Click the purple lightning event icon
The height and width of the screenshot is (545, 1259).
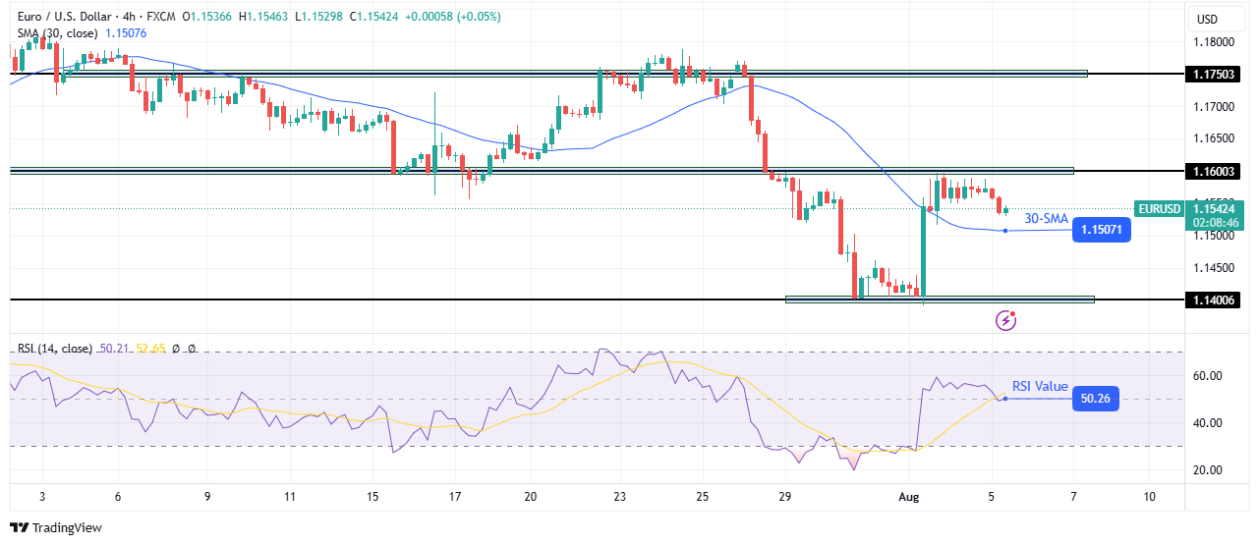click(1005, 319)
